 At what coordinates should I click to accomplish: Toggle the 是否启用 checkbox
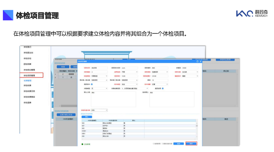(163, 88)
